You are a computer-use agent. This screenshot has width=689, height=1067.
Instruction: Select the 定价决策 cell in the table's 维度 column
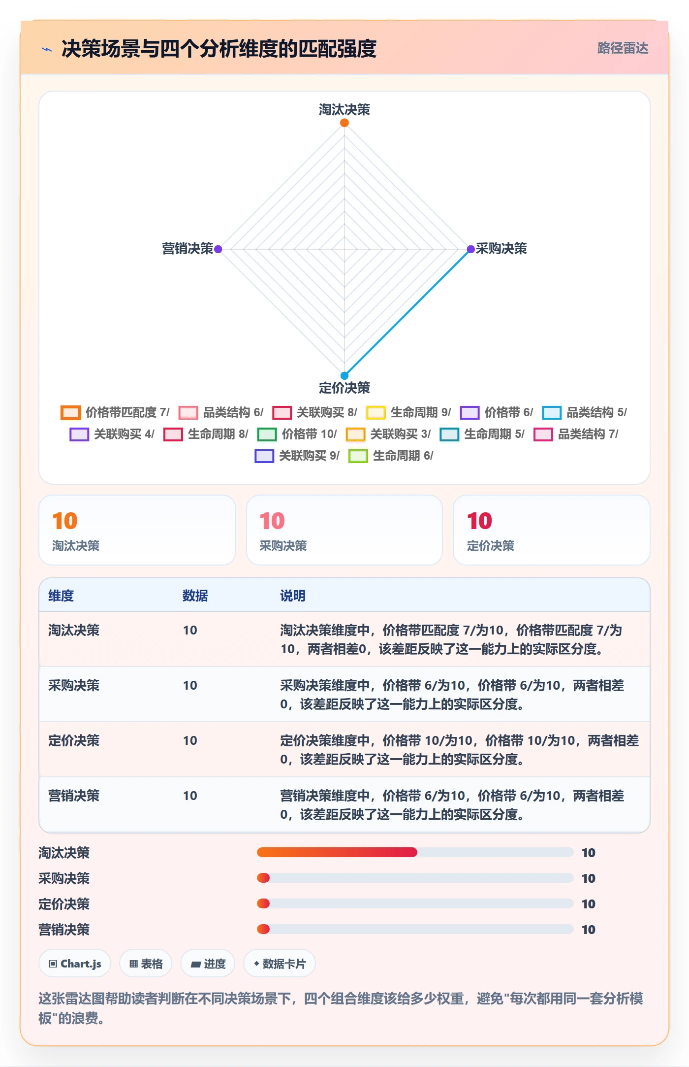pyautogui.click(x=74, y=740)
